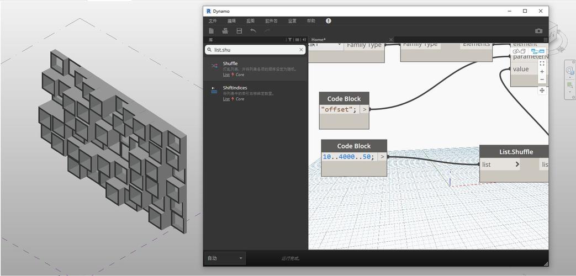Maximize the Dynamo window
Screen dimensions: 576x276
[x=525, y=11]
